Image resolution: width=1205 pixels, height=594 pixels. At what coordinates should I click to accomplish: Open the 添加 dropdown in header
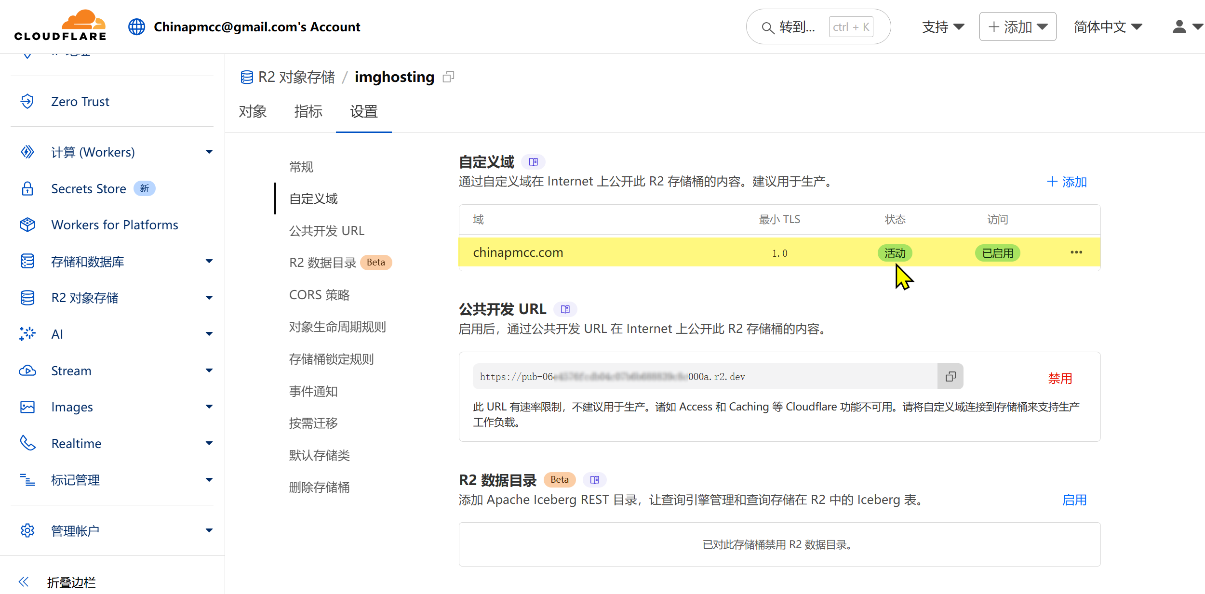(x=1018, y=27)
